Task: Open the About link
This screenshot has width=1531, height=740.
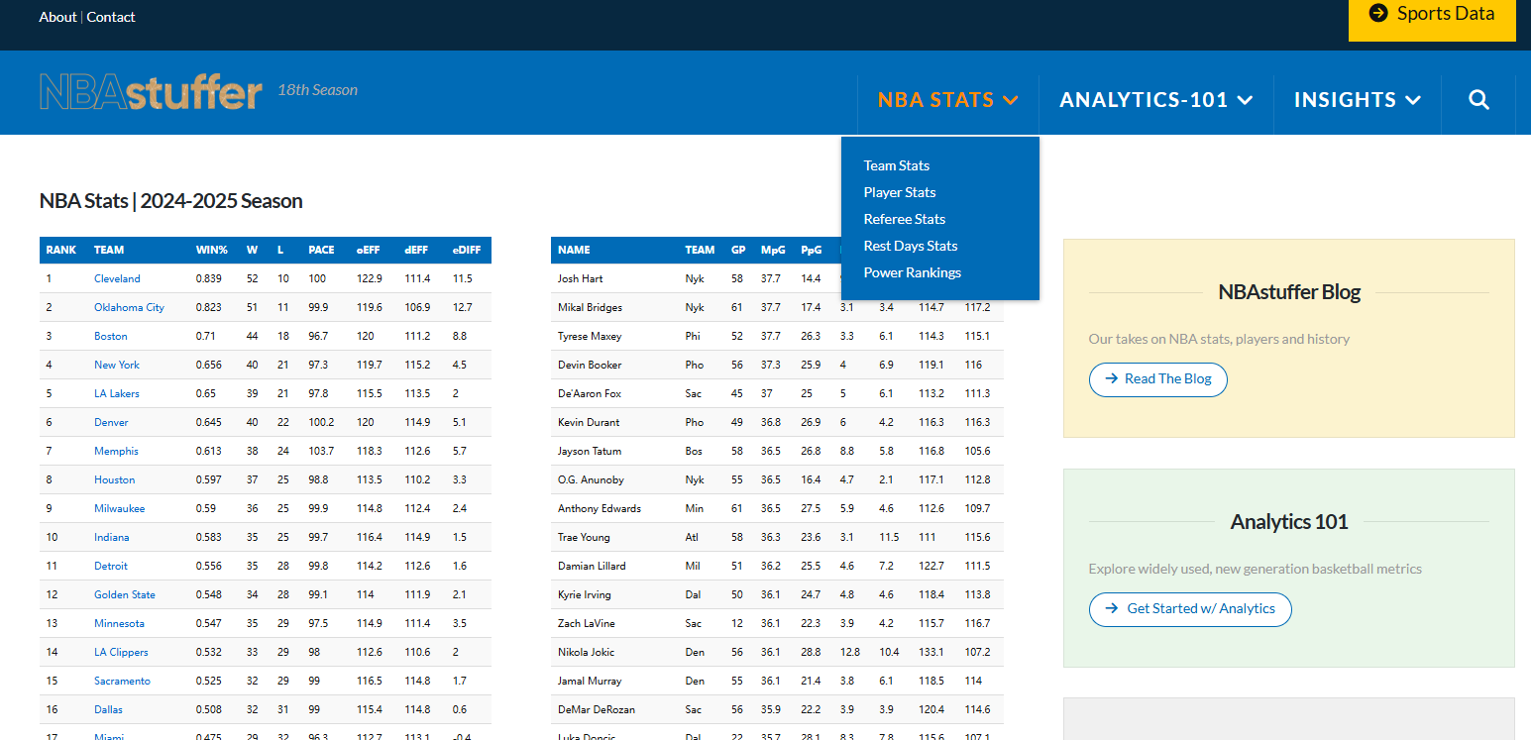Action: (x=57, y=17)
